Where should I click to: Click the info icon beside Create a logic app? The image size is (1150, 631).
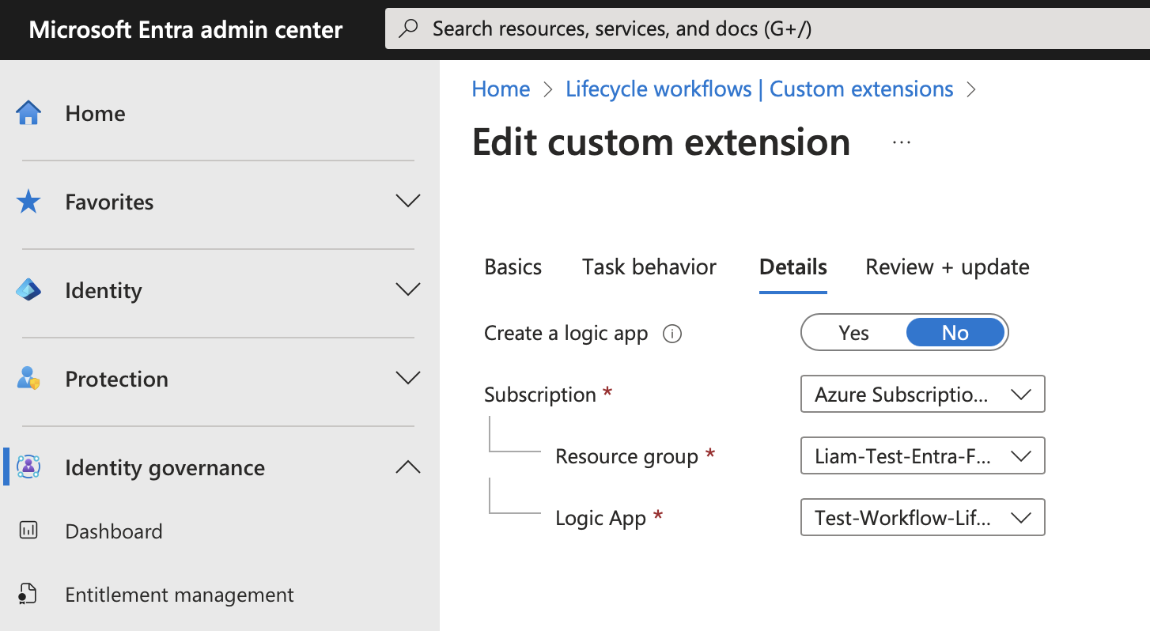(672, 334)
